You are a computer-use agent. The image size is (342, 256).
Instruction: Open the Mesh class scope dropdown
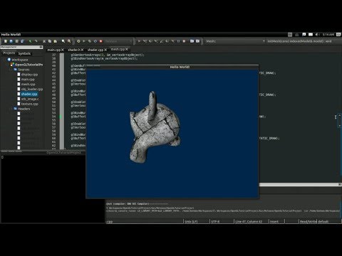[x=235, y=41]
